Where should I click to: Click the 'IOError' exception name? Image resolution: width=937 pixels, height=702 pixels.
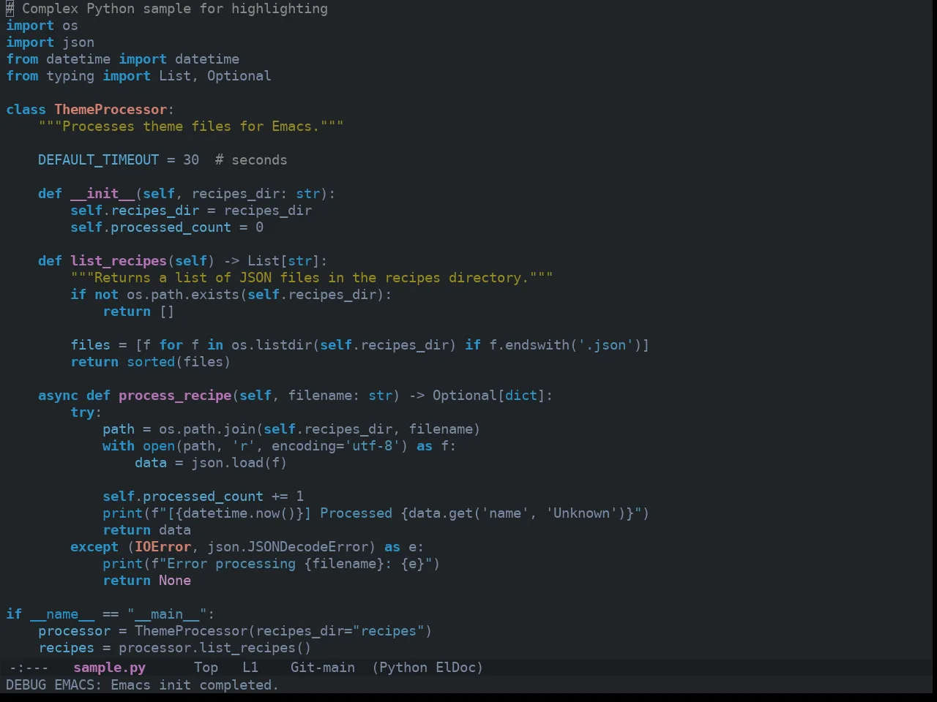point(163,547)
